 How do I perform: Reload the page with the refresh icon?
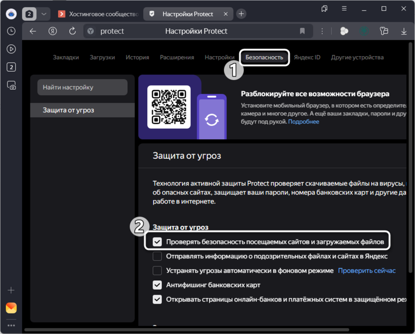pos(72,31)
